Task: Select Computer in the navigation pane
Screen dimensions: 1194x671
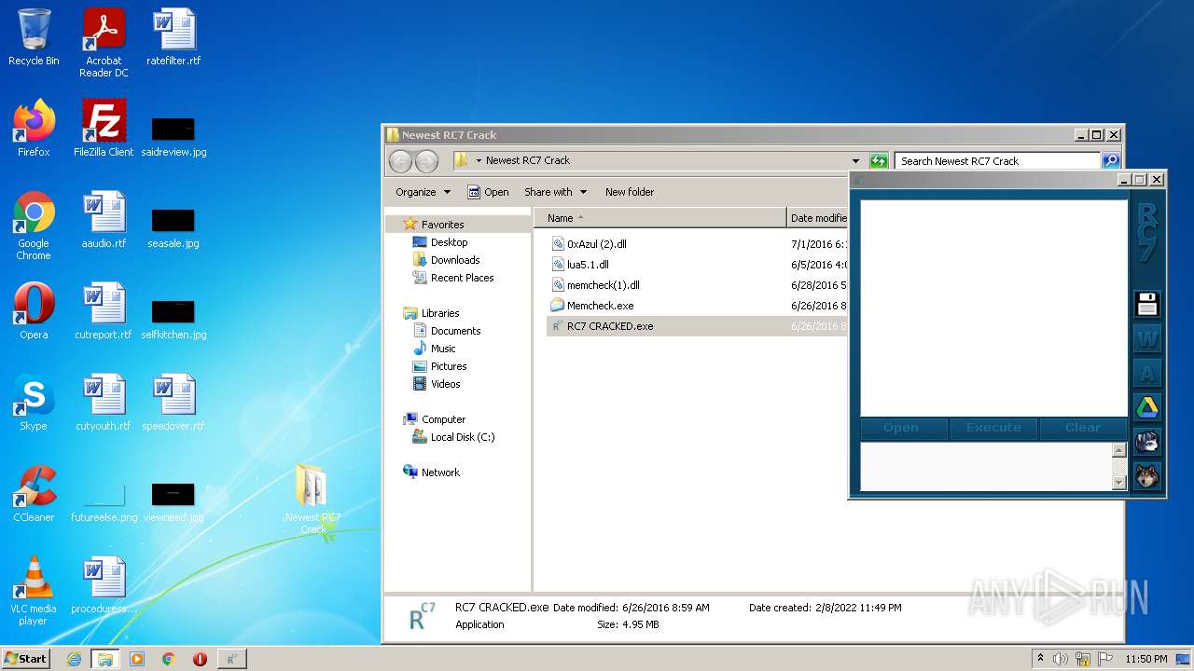Action: click(443, 419)
